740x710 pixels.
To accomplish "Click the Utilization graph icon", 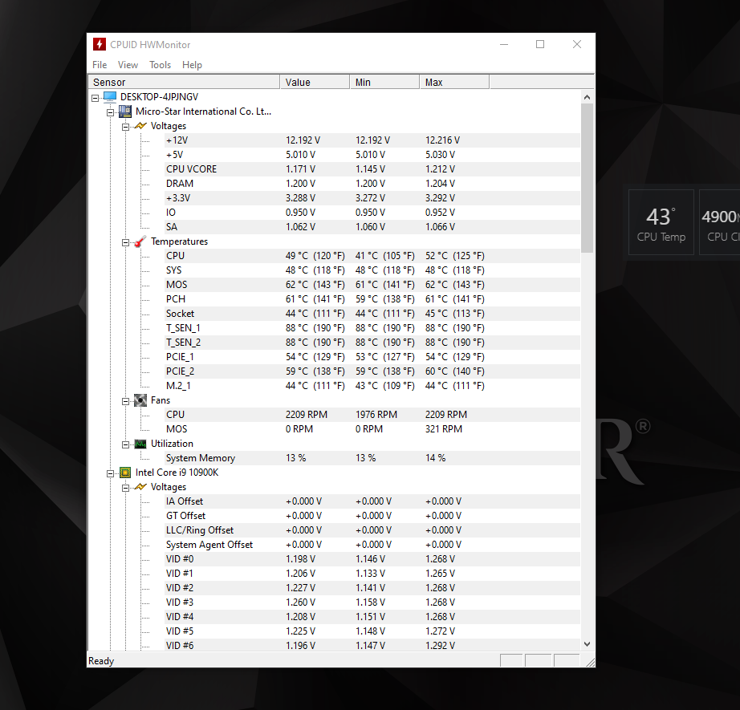I will [x=140, y=444].
